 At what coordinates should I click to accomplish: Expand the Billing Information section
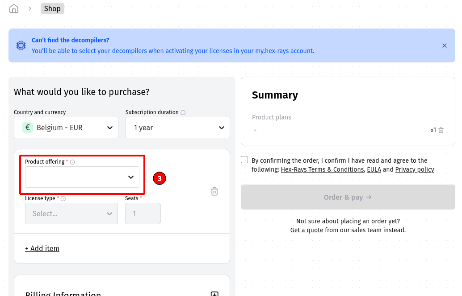pos(214,294)
